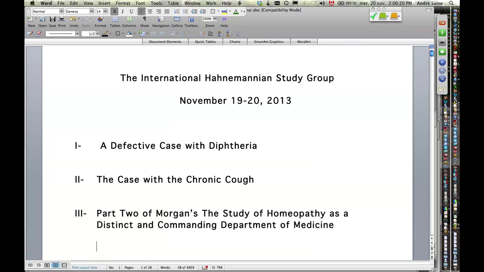Open the Toolbox from the toolbar
This screenshot has width=484, height=272.
tap(191, 20)
